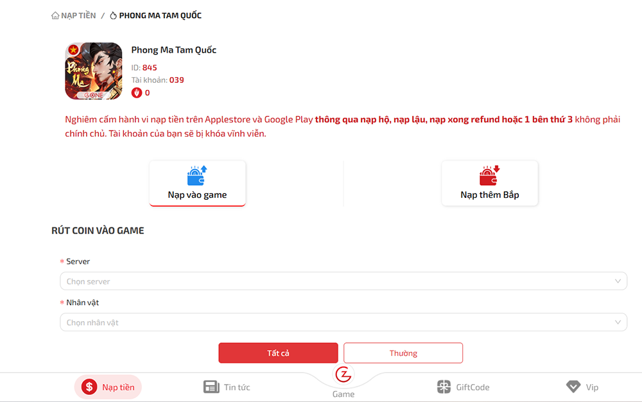Follow the NẠP TIỀN breadcrumb link

[77, 15]
